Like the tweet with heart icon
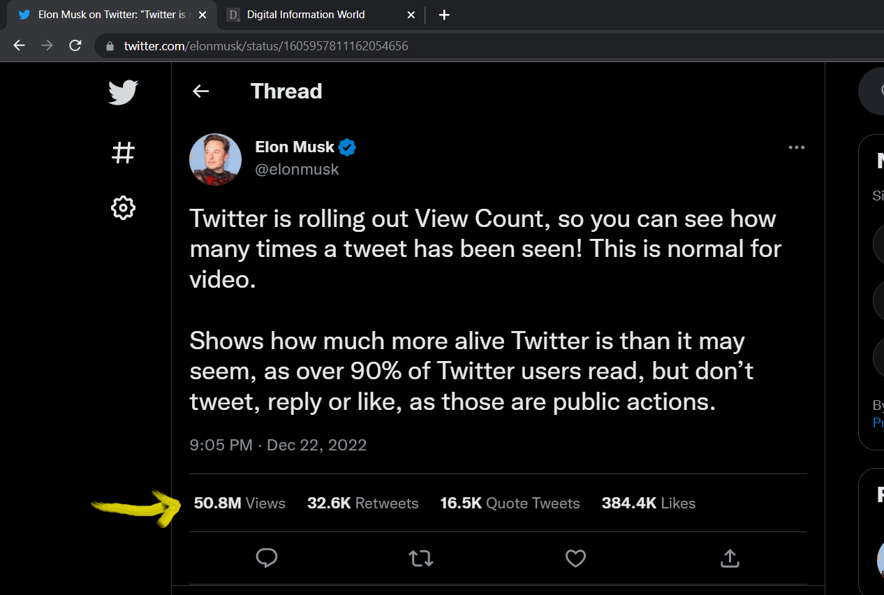884x595 pixels. click(x=575, y=558)
